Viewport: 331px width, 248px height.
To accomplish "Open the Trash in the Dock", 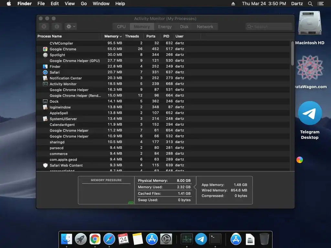I will click(264, 239).
